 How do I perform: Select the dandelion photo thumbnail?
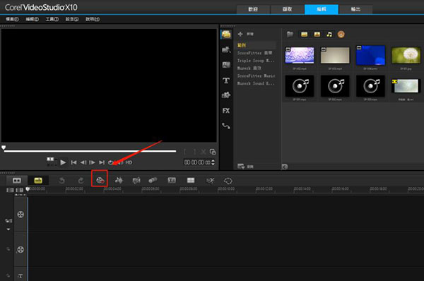pyautogui.click(x=406, y=56)
